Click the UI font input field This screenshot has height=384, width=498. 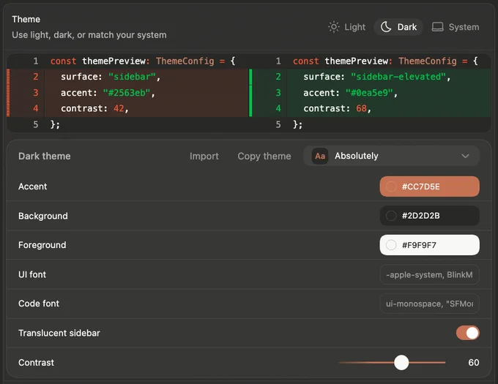click(429, 274)
